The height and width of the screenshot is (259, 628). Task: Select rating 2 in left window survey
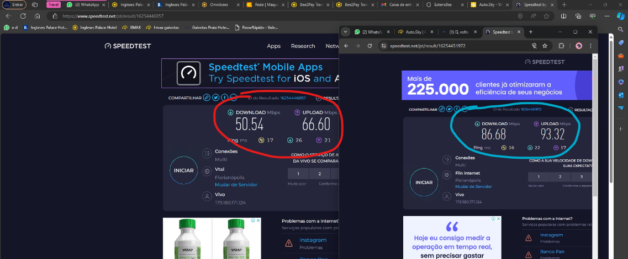319,174
